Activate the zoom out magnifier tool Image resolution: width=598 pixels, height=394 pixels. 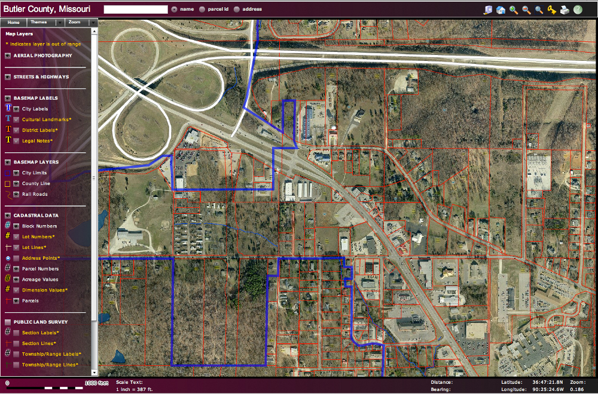pyautogui.click(x=526, y=10)
